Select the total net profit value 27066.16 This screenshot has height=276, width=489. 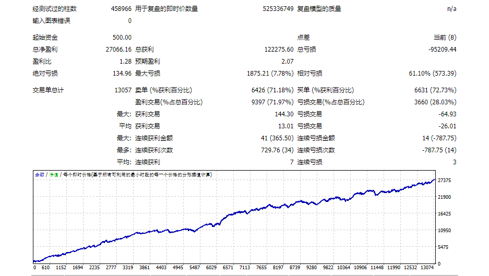pyautogui.click(x=118, y=49)
